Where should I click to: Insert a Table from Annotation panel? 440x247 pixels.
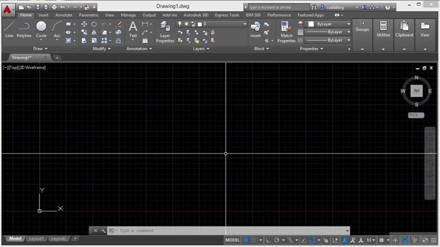[x=145, y=41]
